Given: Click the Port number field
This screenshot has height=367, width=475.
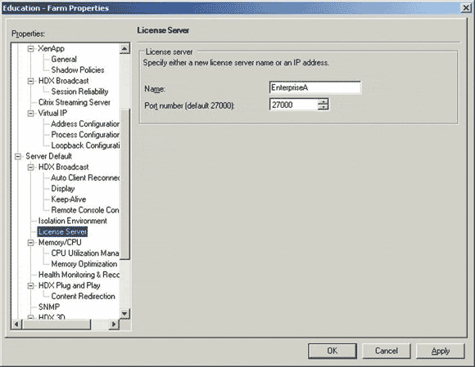Looking at the screenshot, I should coord(293,105).
